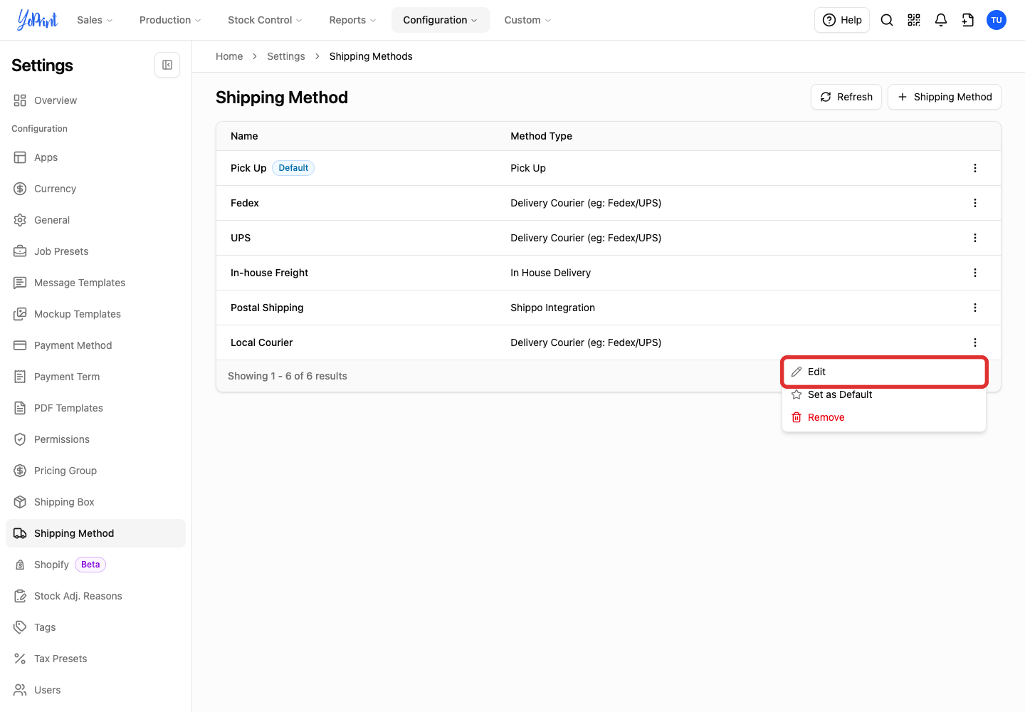Screen dimensions: 1025x712
Task: Open Currency settings page
Action: [95, 189]
